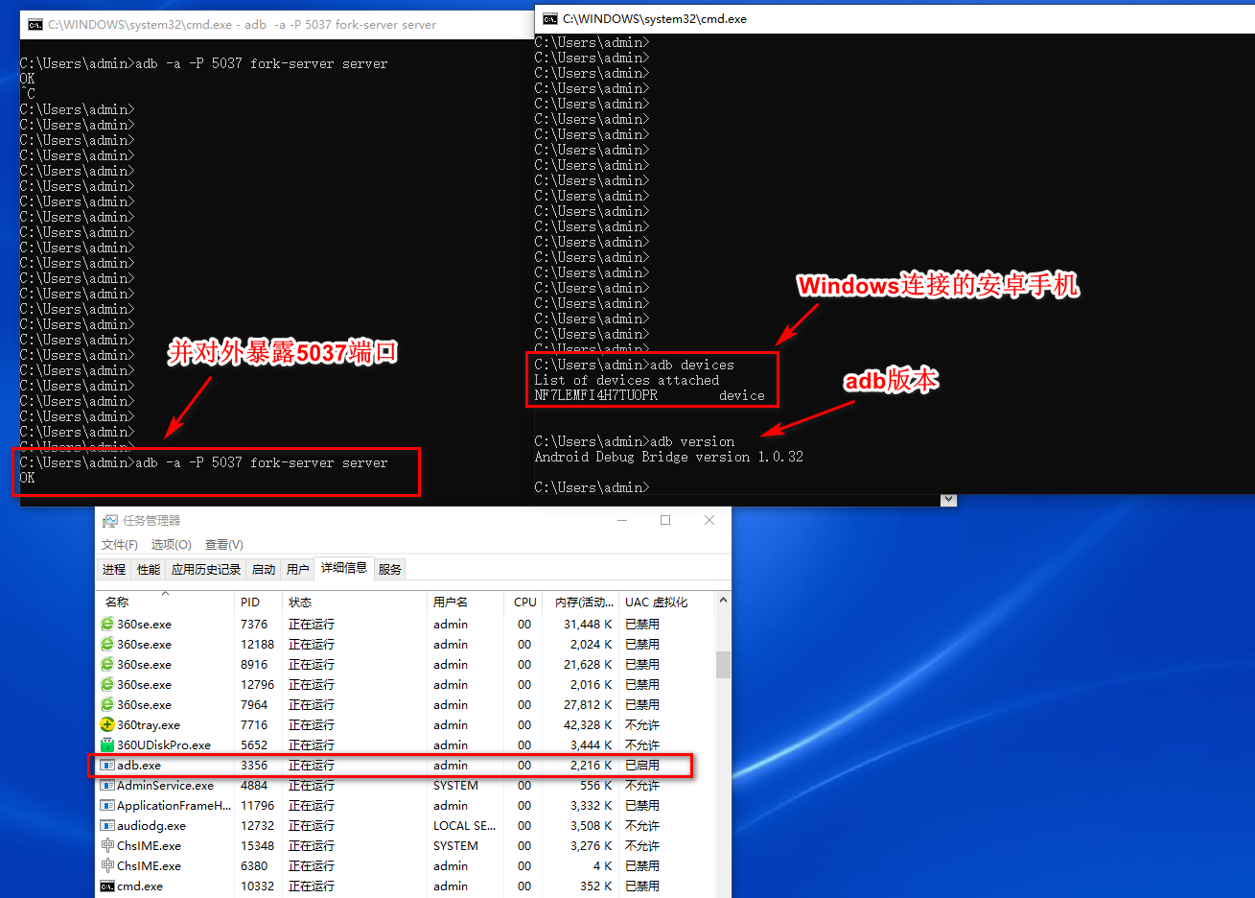The height and width of the screenshot is (898, 1255).
Task: Switch to the 性能 tab
Action: [149, 569]
